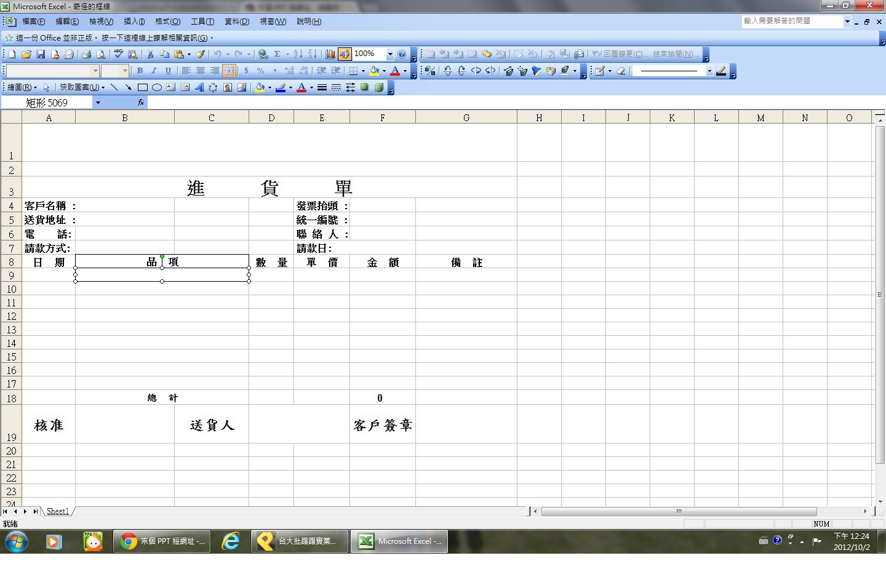Screen dimensions: 886x577
Task: Open print preview from the standard toolbar
Action: click(101, 54)
